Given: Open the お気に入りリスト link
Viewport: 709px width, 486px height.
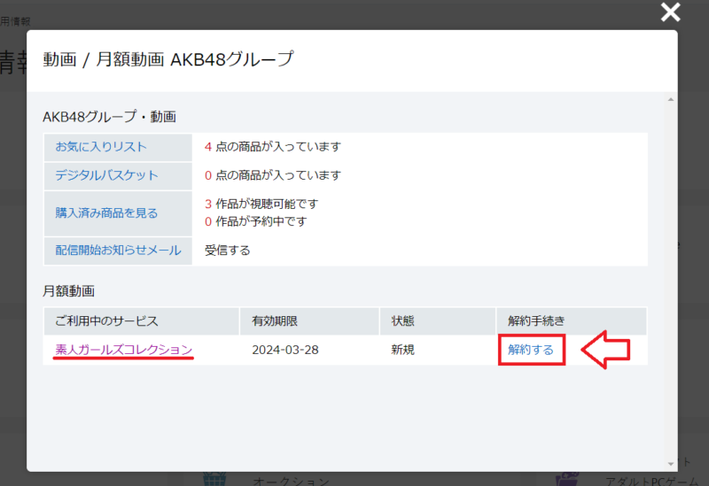Looking at the screenshot, I should (101, 147).
